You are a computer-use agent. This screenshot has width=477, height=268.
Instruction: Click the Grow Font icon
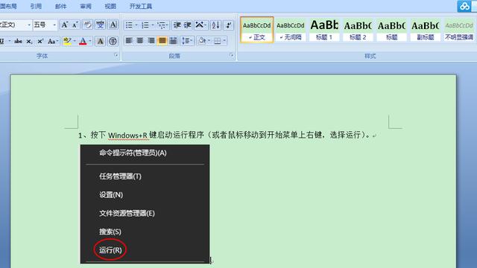click(64, 25)
